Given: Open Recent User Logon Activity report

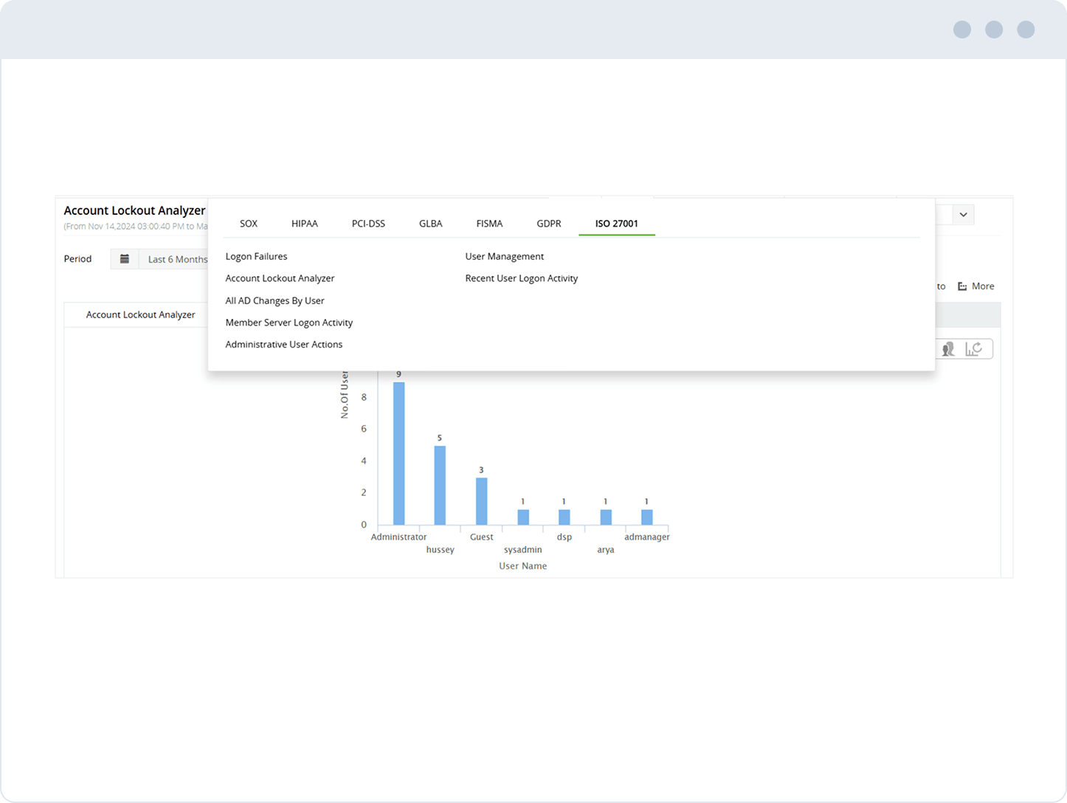Looking at the screenshot, I should (x=522, y=278).
